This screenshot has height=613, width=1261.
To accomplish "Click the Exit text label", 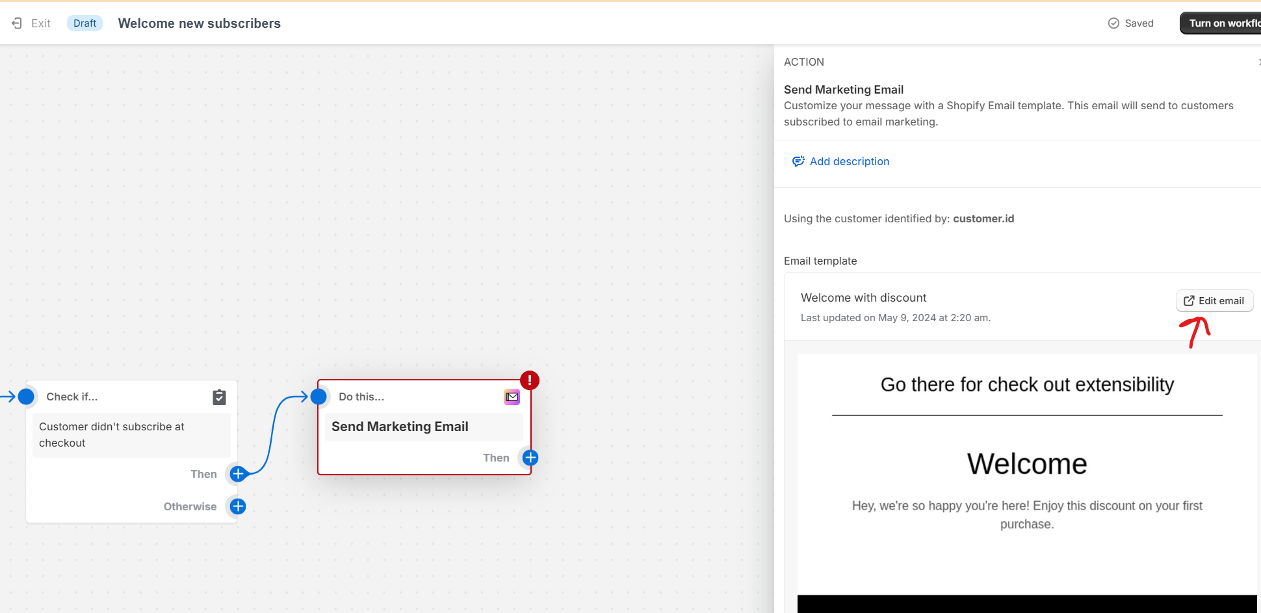I will point(41,23).
